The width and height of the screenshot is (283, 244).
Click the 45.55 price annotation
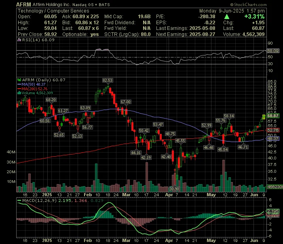click(180, 141)
